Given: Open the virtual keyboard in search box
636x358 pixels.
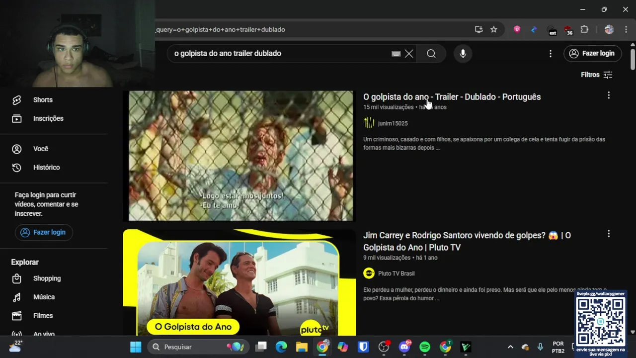Looking at the screenshot, I should click(396, 54).
